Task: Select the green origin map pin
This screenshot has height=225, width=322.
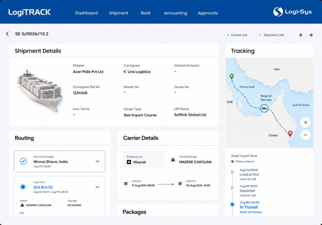Action: pos(232,77)
